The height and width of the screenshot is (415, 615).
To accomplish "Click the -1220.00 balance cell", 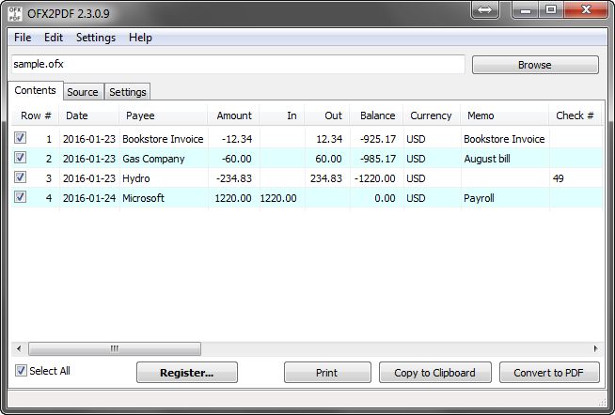I will click(375, 178).
